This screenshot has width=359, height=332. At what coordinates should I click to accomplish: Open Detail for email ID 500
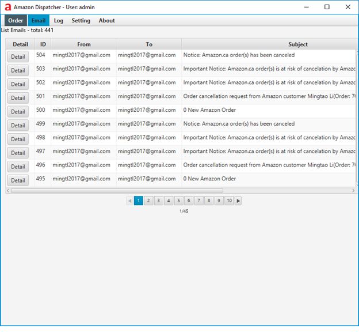click(18, 112)
